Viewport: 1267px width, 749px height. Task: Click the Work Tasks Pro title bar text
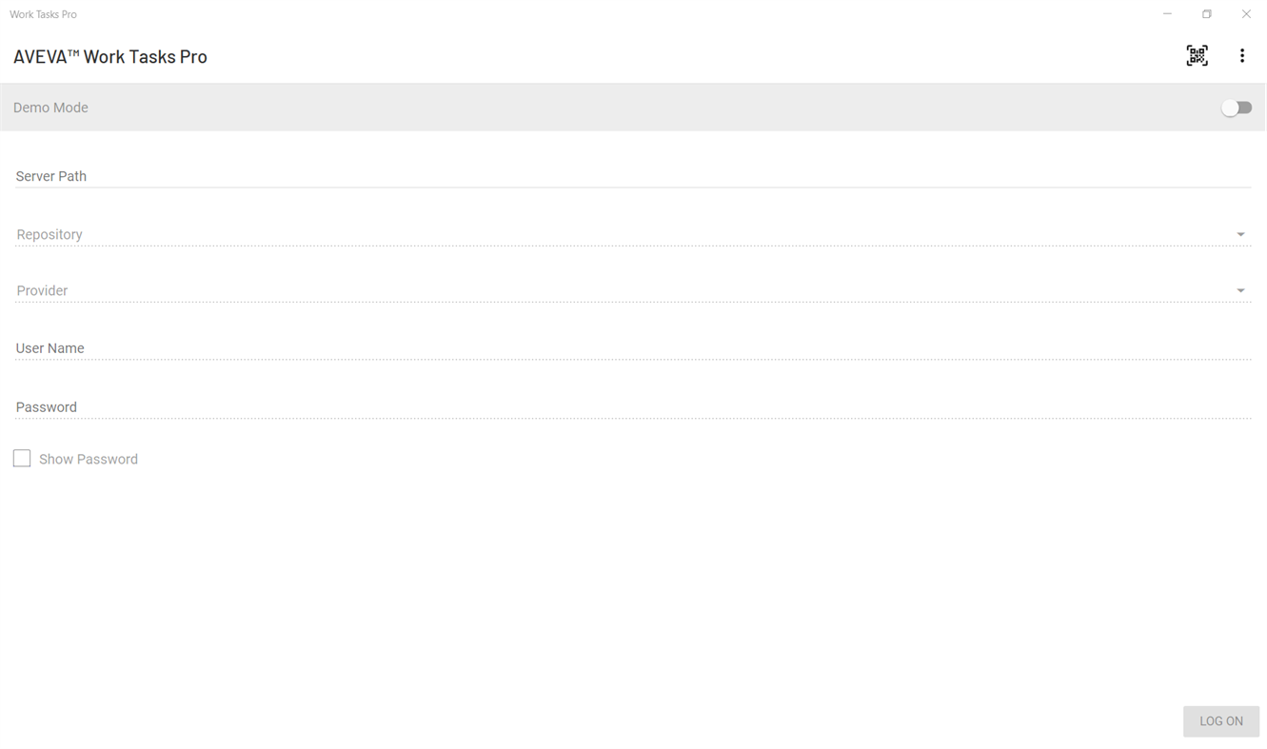pos(43,14)
